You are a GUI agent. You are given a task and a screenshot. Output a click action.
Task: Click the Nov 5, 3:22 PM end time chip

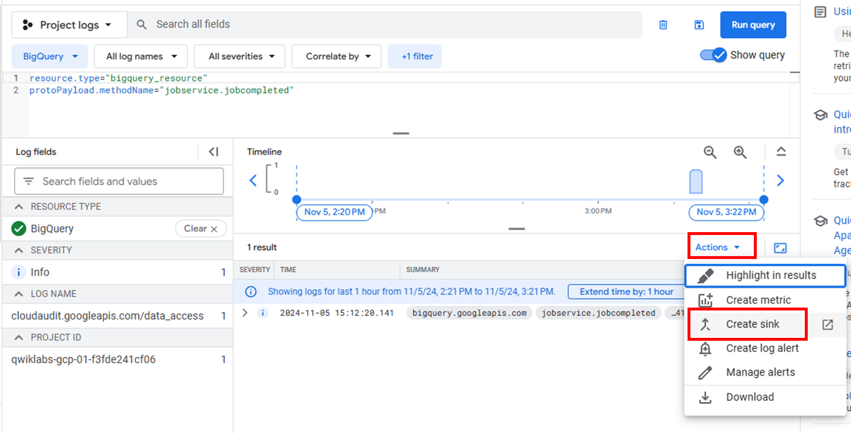(x=726, y=212)
